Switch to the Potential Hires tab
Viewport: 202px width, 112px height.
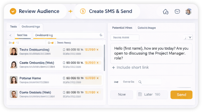(122, 28)
